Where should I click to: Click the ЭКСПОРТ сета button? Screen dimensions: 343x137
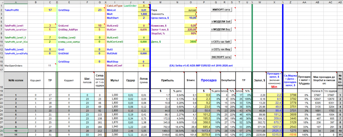pyautogui.click(x=221, y=57)
